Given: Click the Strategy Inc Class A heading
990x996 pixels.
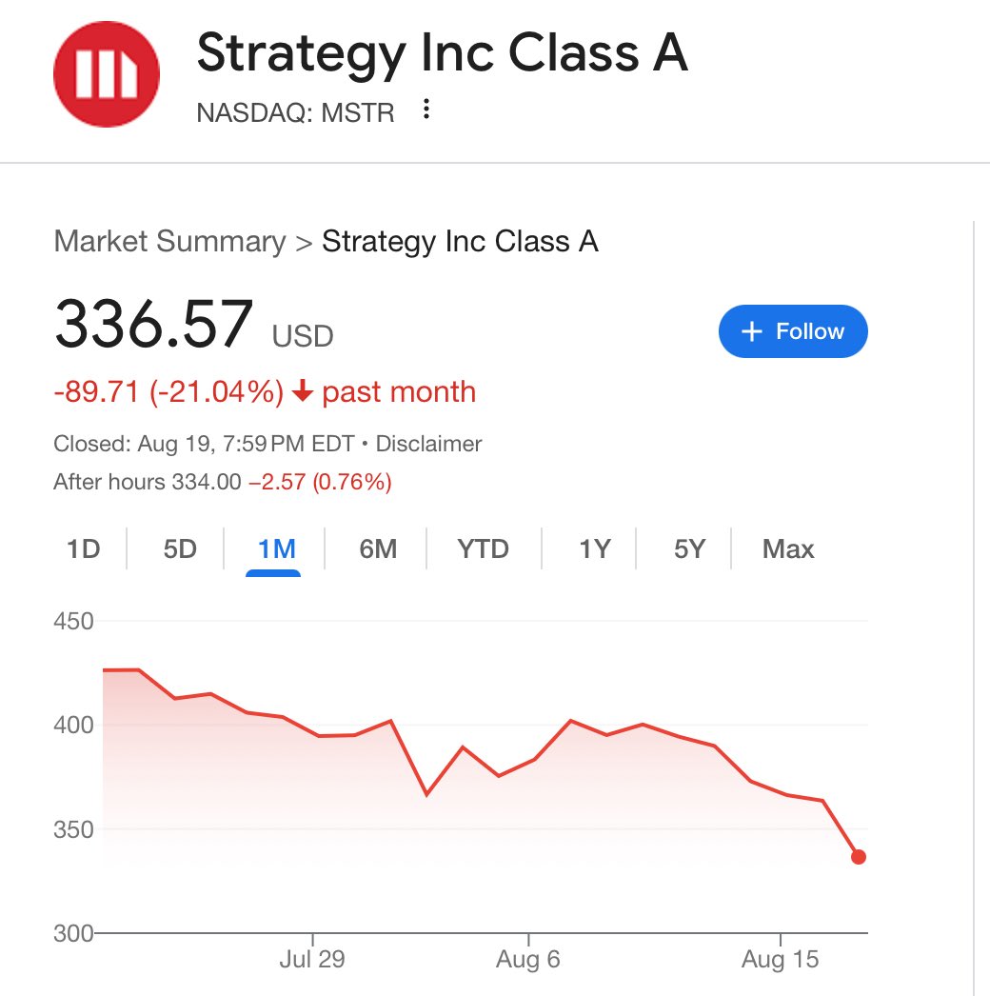Looking at the screenshot, I should 442,54.
